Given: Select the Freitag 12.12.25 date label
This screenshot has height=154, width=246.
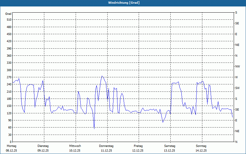Looking at the screenshot, I should 138,148.
